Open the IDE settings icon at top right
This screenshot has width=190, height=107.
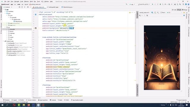(x=186, y=4)
